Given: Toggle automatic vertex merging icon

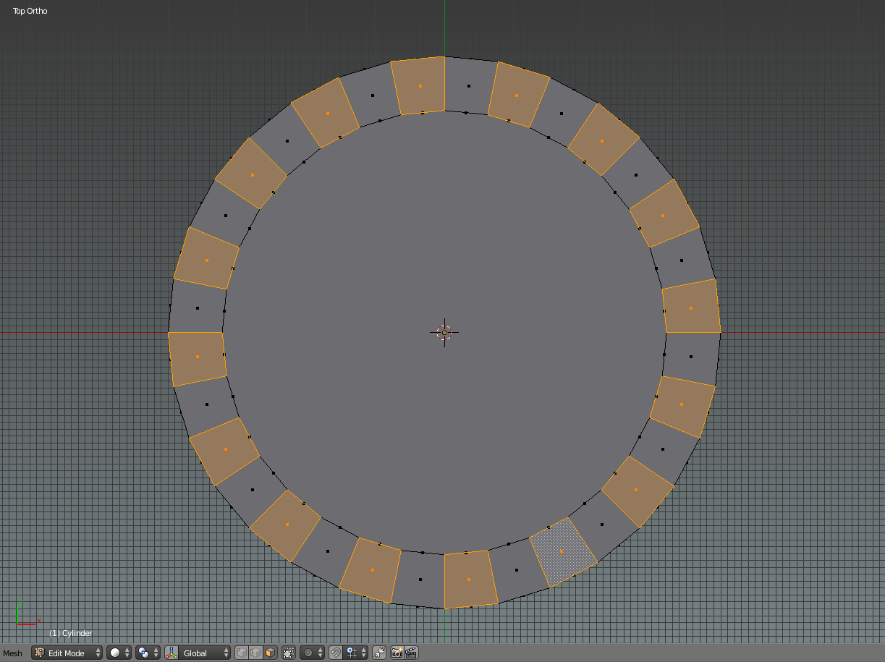Looking at the screenshot, I should [x=379, y=653].
